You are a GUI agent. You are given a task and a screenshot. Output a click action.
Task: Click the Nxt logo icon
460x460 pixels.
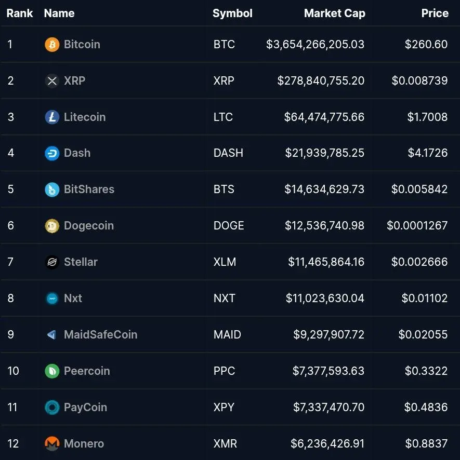pyautogui.click(x=52, y=299)
